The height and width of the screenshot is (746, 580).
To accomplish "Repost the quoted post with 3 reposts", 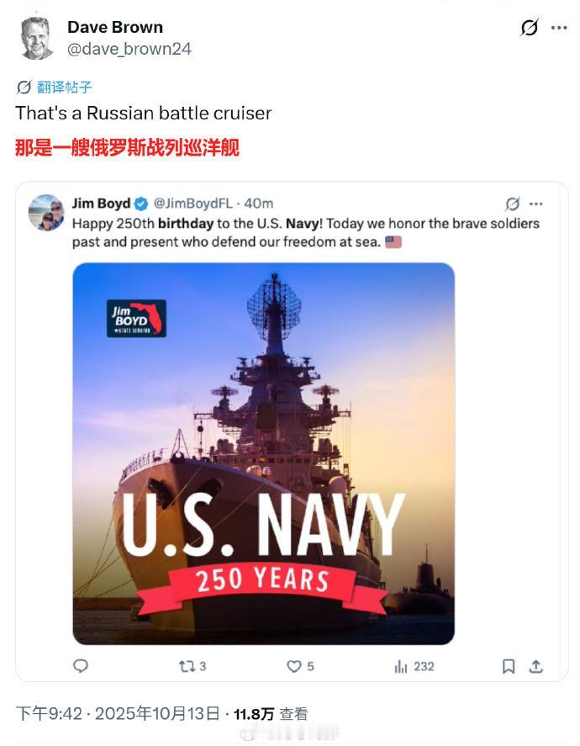I will (192, 666).
